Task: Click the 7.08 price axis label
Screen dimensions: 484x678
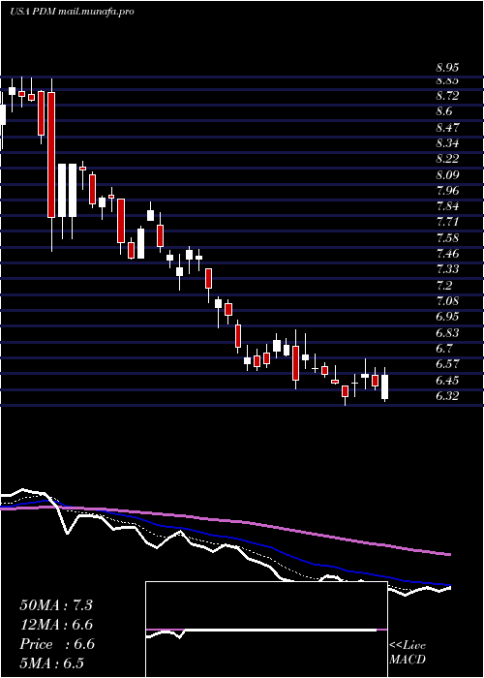Action: click(x=447, y=301)
